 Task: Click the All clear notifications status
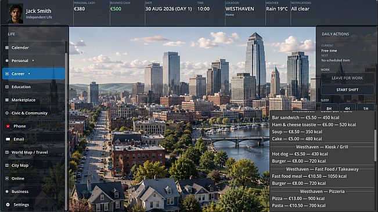tap(300, 9)
